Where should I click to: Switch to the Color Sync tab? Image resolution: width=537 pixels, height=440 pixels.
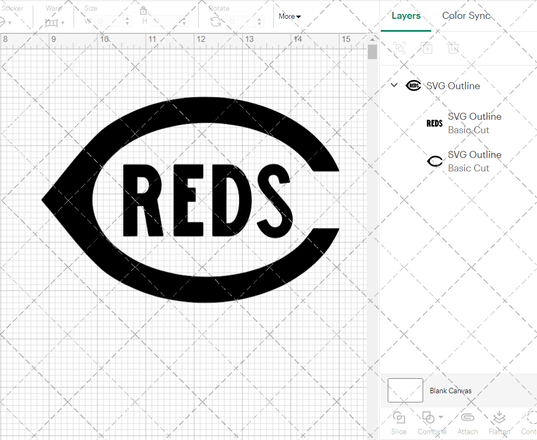[466, 16]
